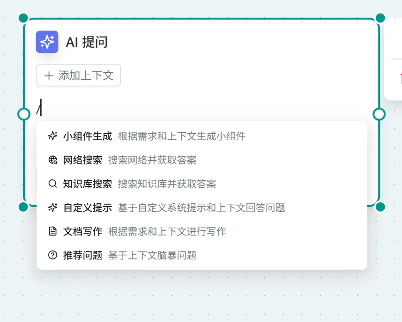Click the globe icon next to 网络搜索
The height and width of the screenshot is (322, 402).
52,159
